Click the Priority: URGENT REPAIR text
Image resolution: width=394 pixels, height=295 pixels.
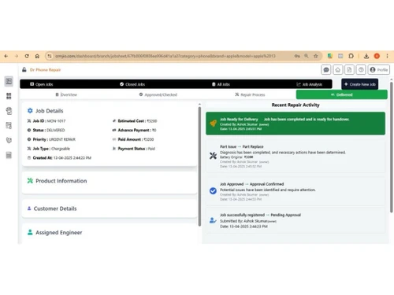54,139
